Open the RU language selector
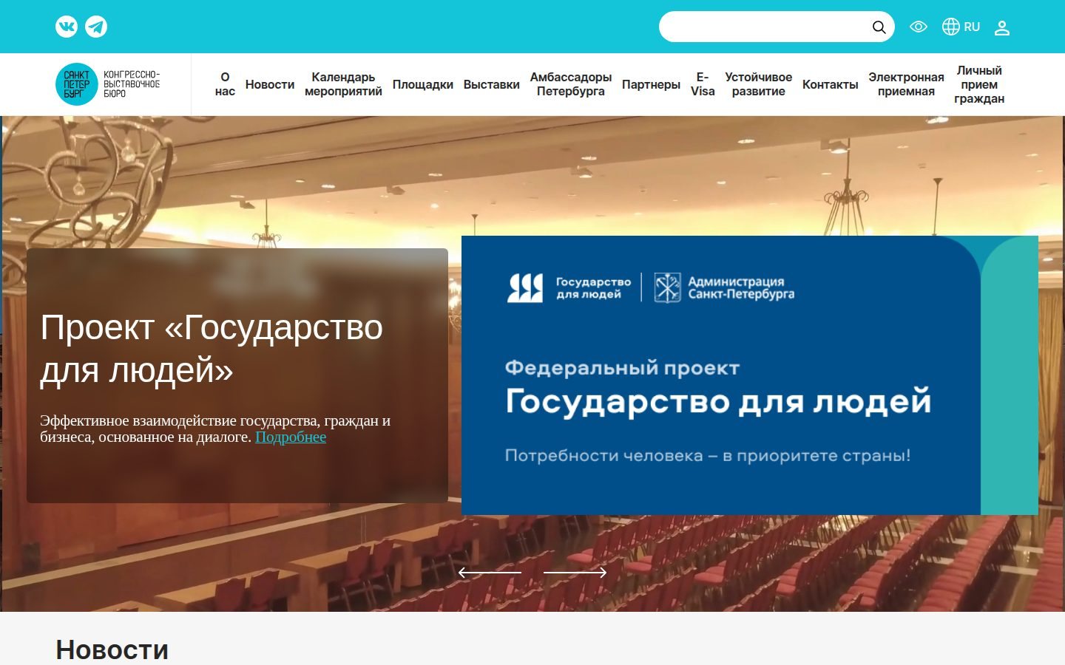 (x=972, y=27)
